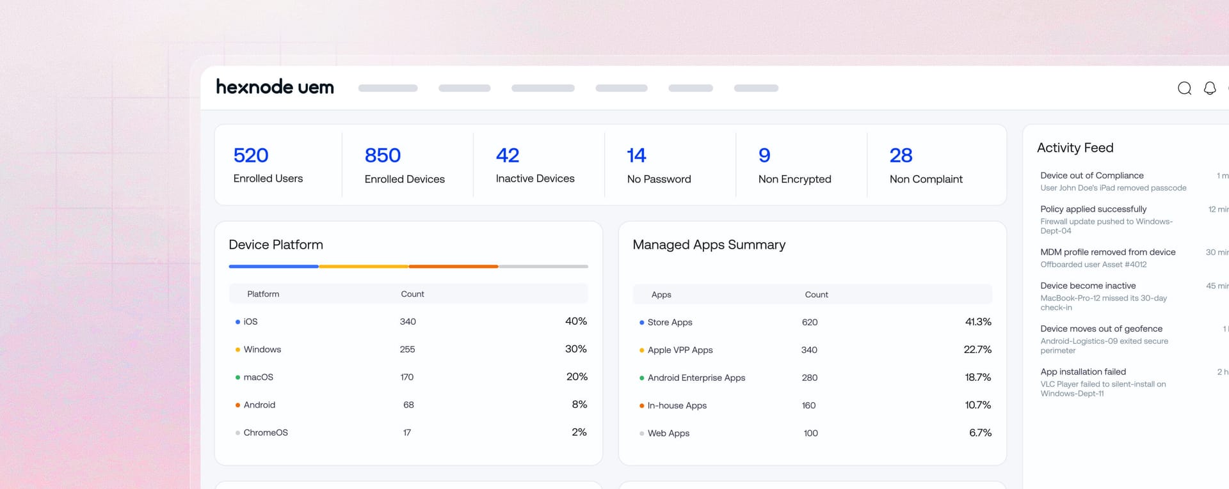Click the Managed Apps Summary title

(x=709, y=245)
